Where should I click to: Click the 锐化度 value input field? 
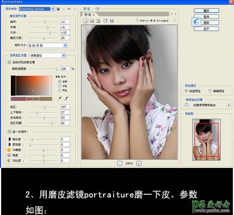click(x=65, y=139)
